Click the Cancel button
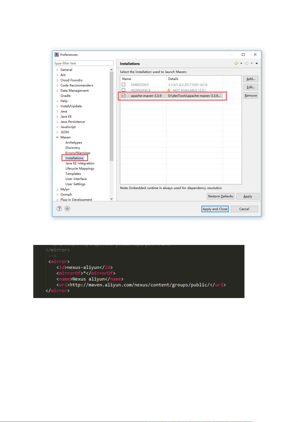This screenshot has height=422, width=298. [x=244, y=209]
